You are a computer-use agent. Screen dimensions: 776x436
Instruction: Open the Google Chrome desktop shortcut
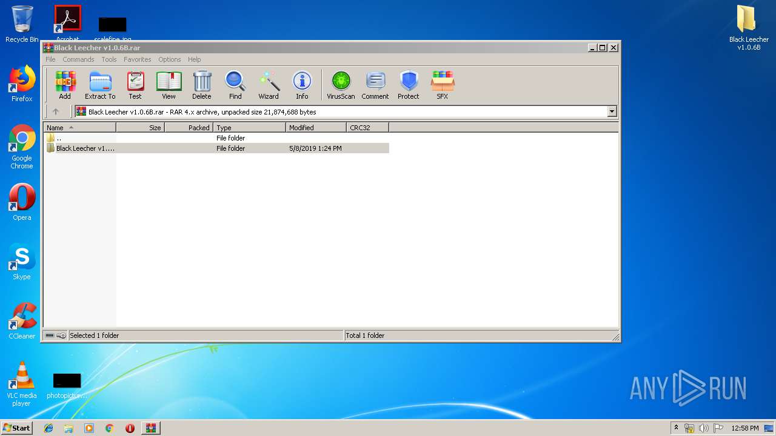point(22,147)
